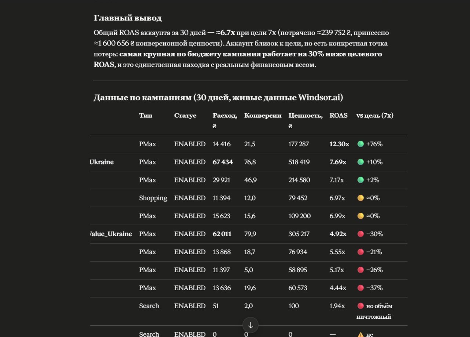Image resolution: width=470 pixels, height=337 pixels.
Task: Click the red dot before "но объём ничтожный"
Action: (x=361, y=306)
